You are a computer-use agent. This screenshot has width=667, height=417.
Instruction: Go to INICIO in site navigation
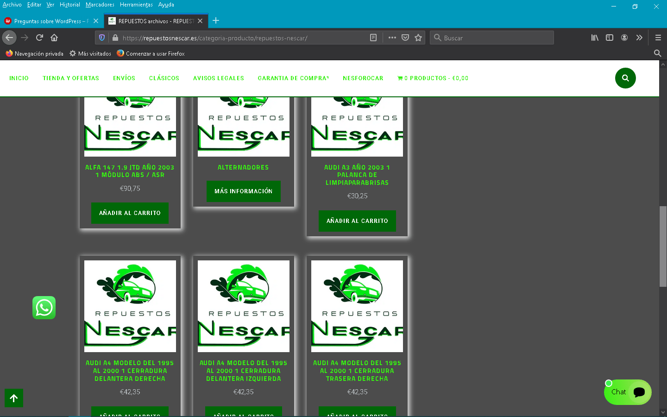pyautogui.click(x=19, y=78)
